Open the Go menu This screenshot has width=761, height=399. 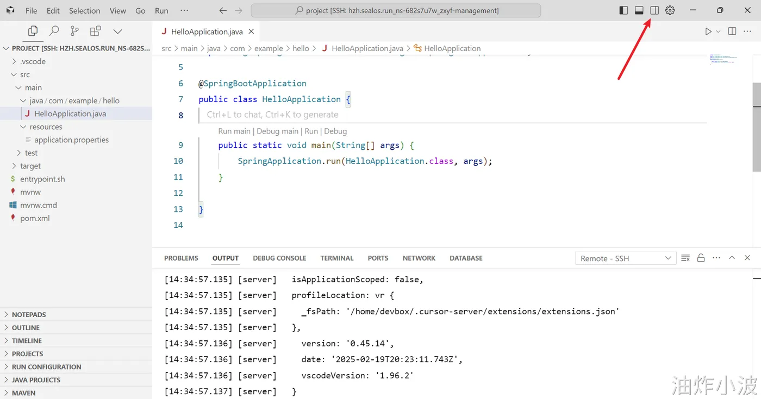pos(140,10)
